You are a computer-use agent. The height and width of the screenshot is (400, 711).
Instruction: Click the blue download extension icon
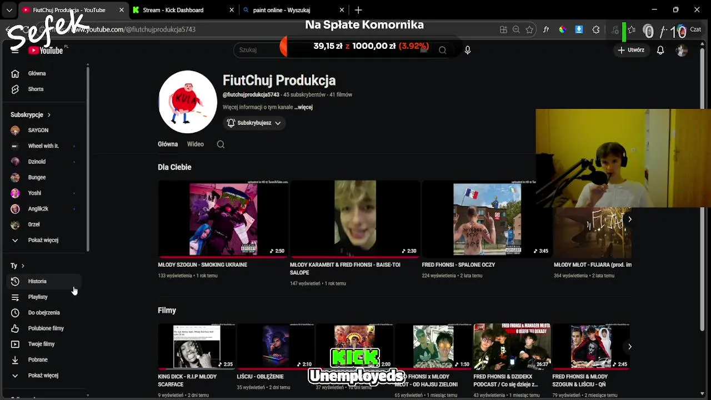coord(579,29)
